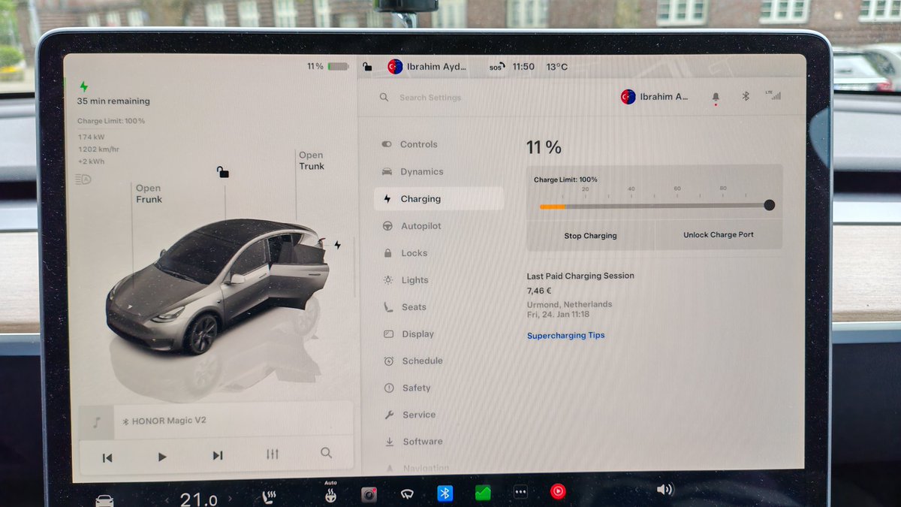Open the red YouTube Music app
The width and height of the screenshot is (901, 507).
(558, 492)
